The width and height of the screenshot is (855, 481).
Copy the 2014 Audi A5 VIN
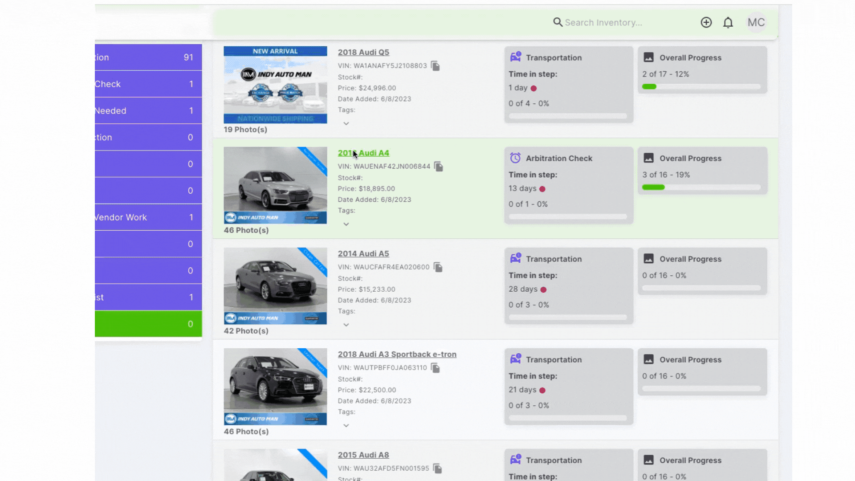[x=438, y=267]
